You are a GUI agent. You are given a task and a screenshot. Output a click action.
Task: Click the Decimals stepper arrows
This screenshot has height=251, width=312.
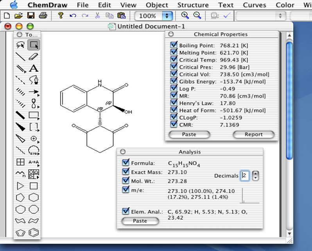pos(255,176)
